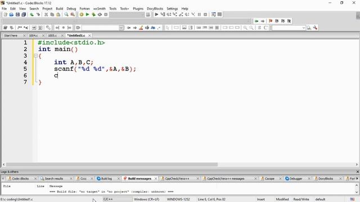Click the Insert mode status bar entry
This screenshot has height=202, width=360.
tap(261, 199)
